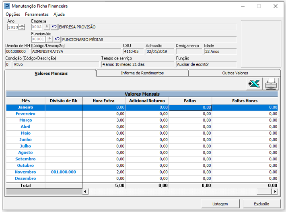The height and width of the screenshot is (213, 288).
Task: Click the Excel export icon
Action: point(254,84)
